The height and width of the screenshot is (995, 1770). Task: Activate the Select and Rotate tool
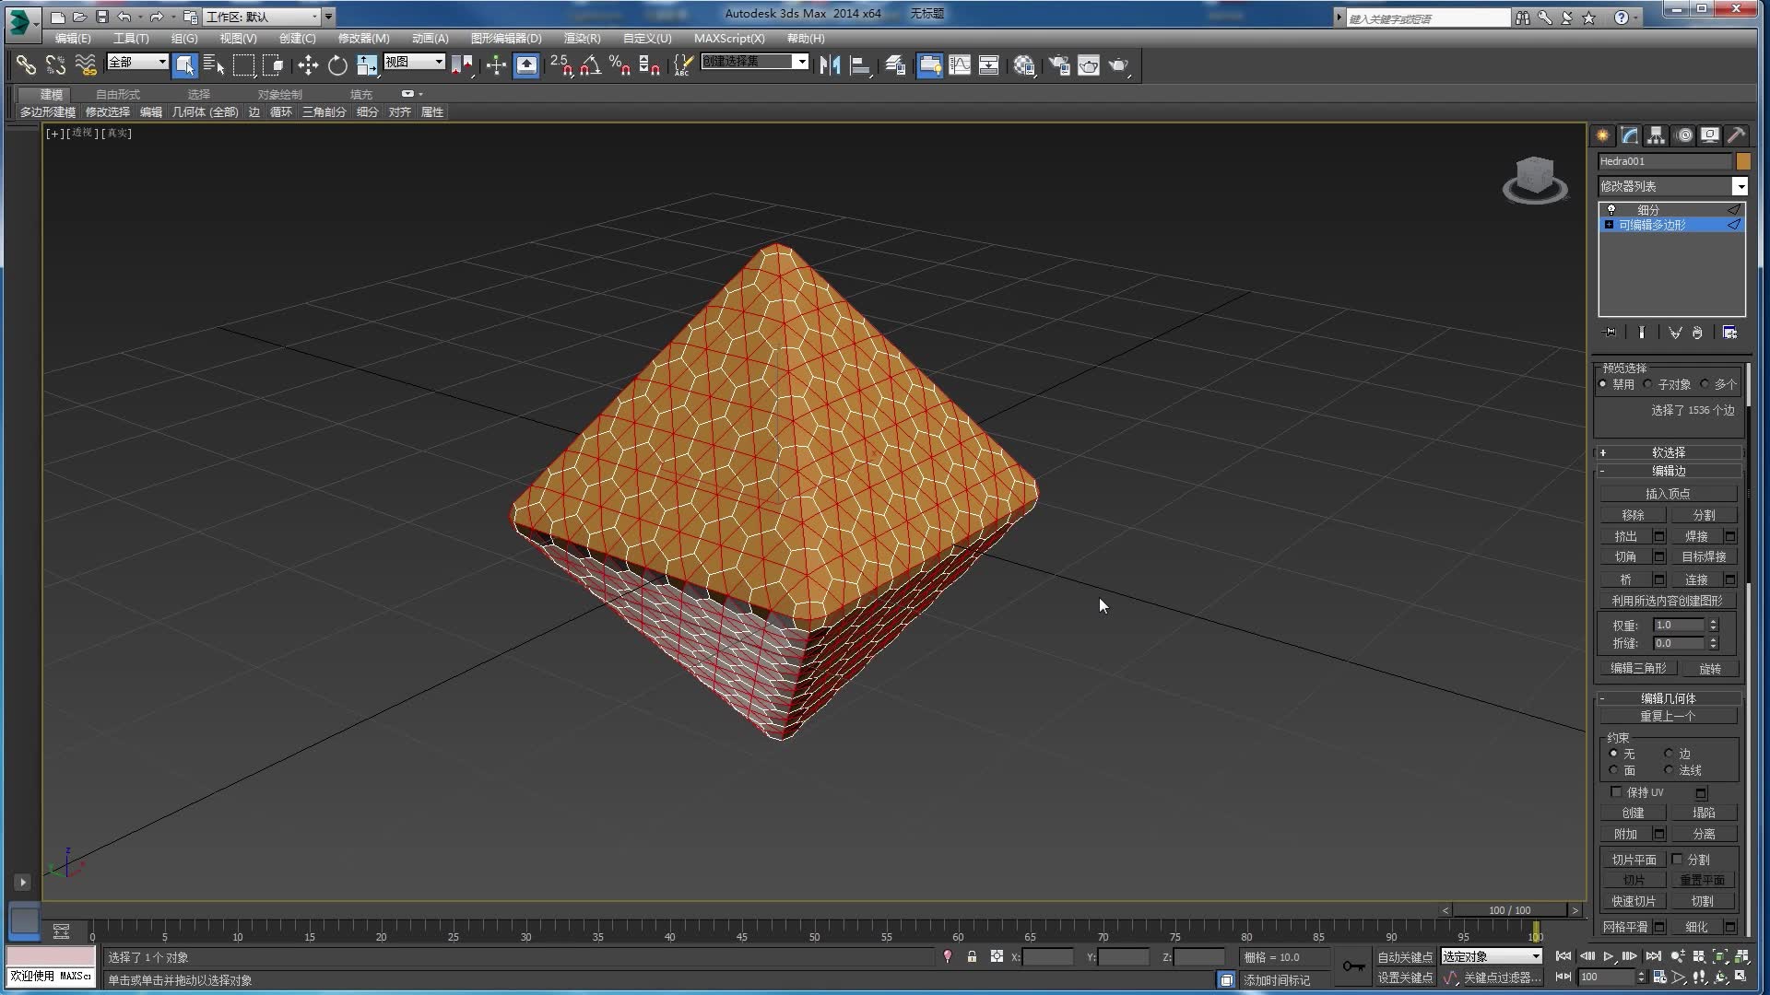pyautogui.click(x=337, y=65)
